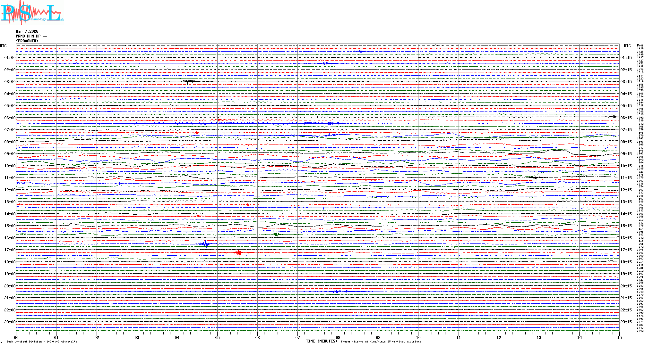645x346 pixels.
Task: Click the small red burst below 07:00 trace
Action: [x=197, y=133]
